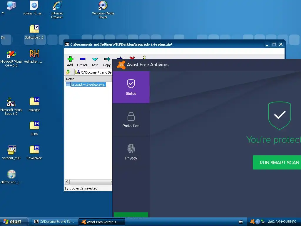Select the solaris.7z archive desktop icon
Screen dimensions: 301x226
[34, 8]
